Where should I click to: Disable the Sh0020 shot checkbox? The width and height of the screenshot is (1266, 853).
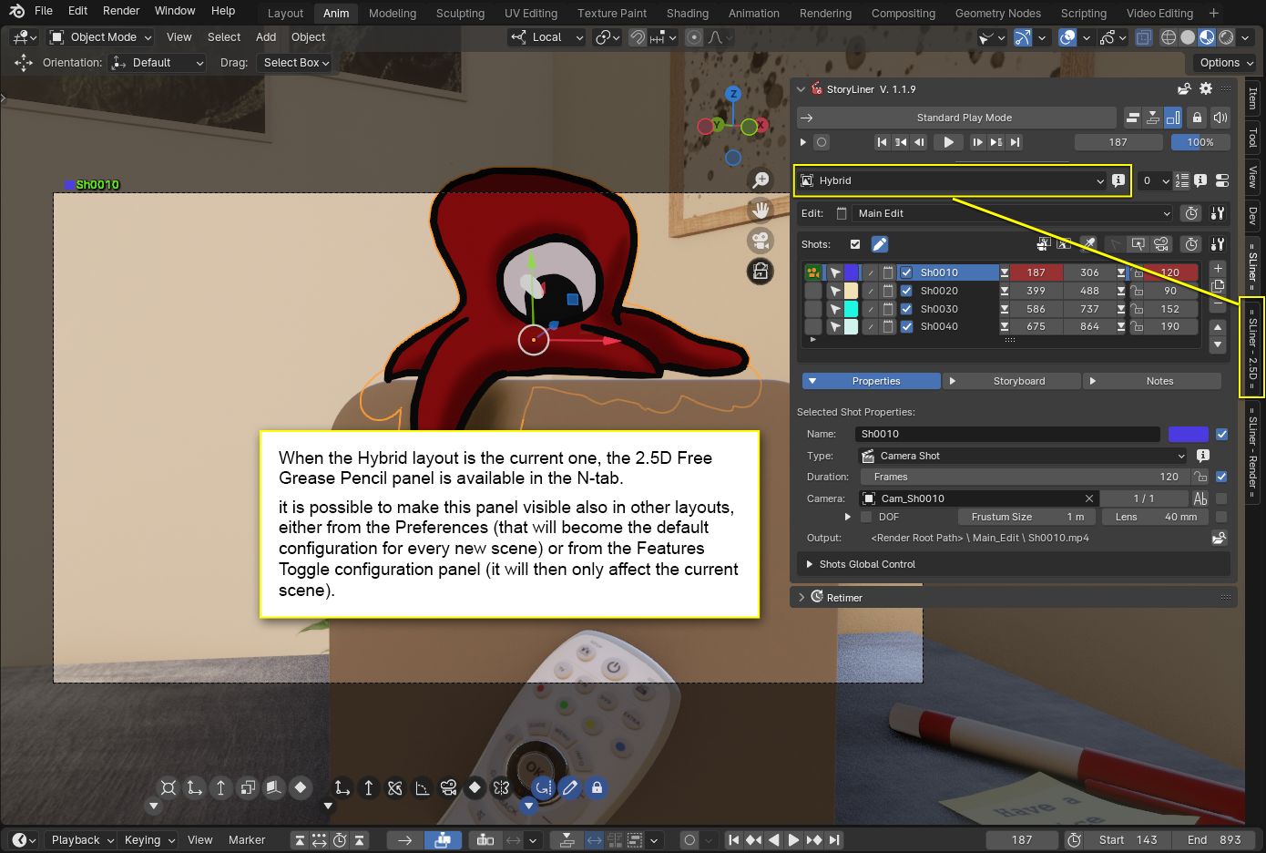[x=906, y=291]
